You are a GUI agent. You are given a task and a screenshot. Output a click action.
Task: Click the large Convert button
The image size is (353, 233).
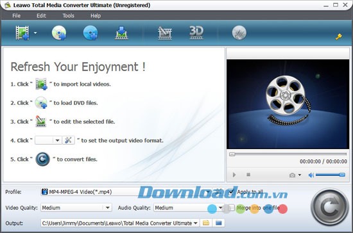[330, 207]
